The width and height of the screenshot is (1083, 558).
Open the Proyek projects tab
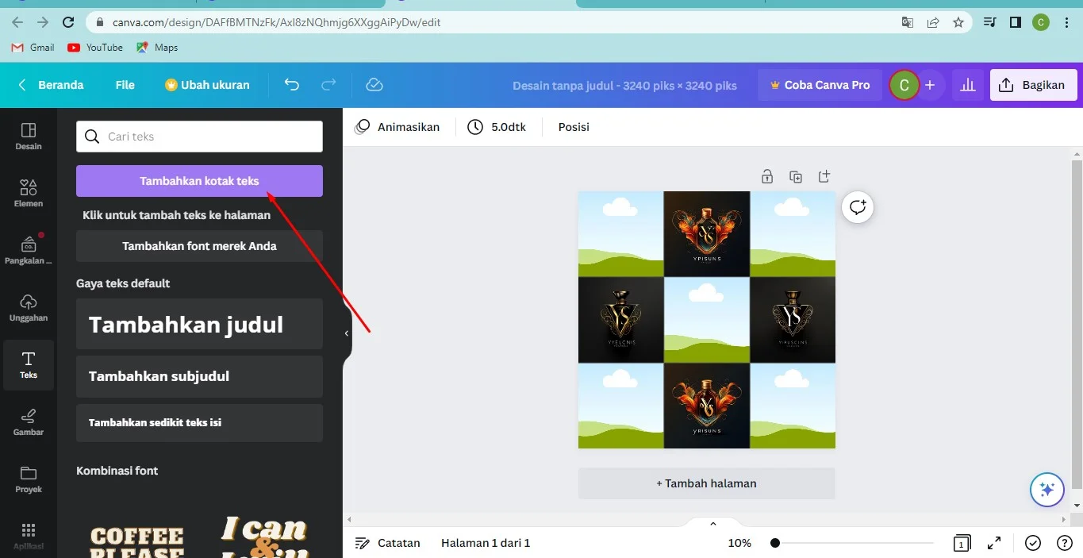click(29, 479)
